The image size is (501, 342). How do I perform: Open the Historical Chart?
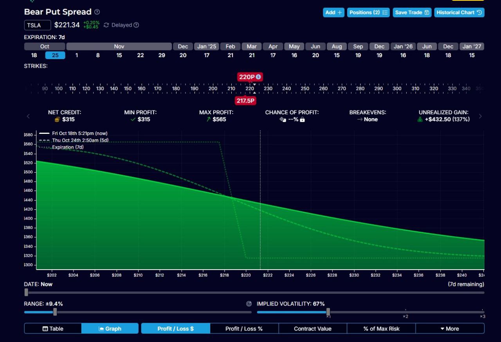459,13
